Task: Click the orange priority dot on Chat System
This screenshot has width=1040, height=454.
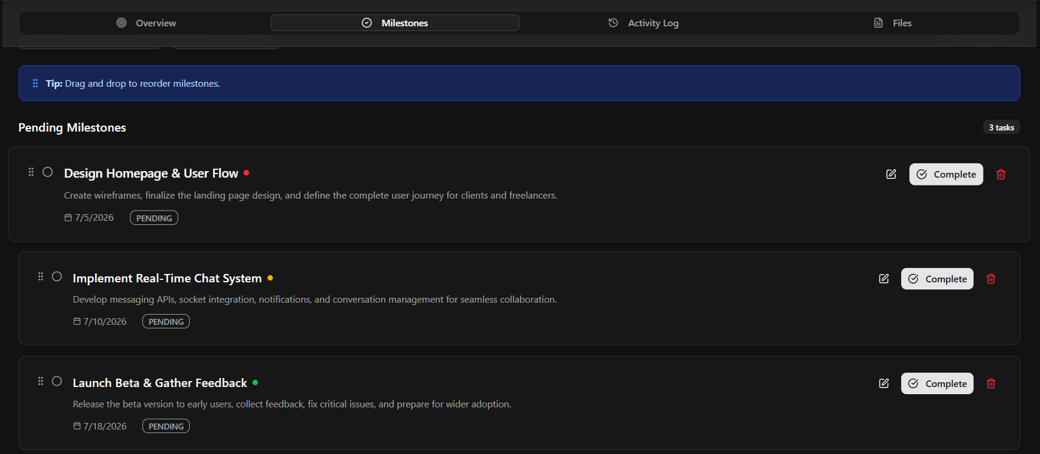Action: (x=270, y=278)
